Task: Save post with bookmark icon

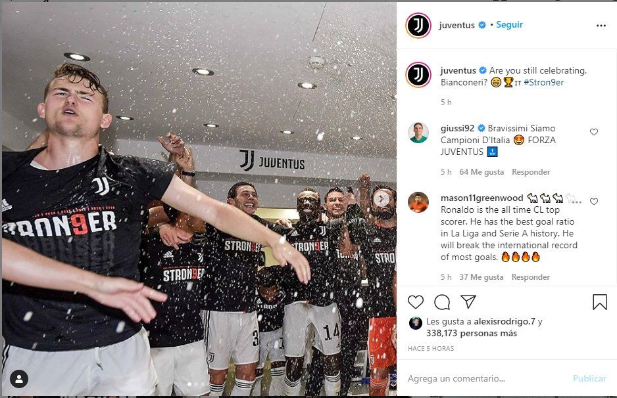Action: tap(600, 301)
